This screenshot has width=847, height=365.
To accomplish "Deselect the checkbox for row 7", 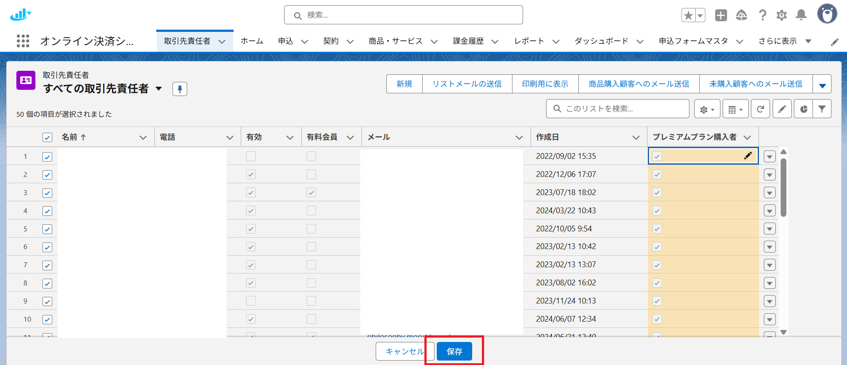I will 47,265.
